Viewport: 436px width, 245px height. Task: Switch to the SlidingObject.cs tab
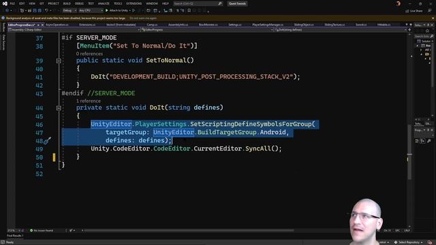tap(304, 25)
